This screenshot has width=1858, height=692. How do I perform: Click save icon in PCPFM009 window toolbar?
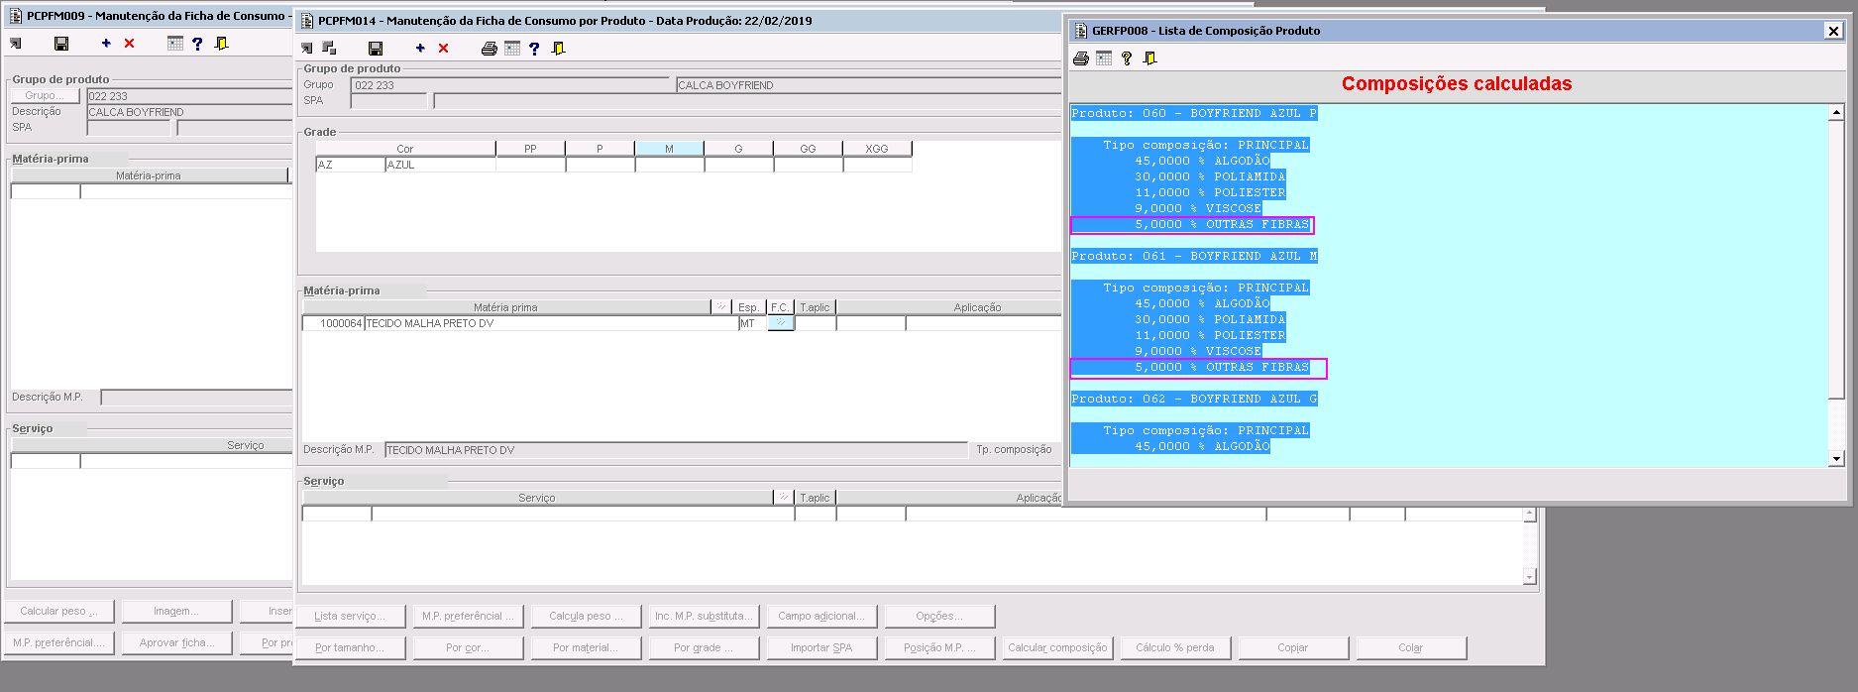tap(61, 44)
